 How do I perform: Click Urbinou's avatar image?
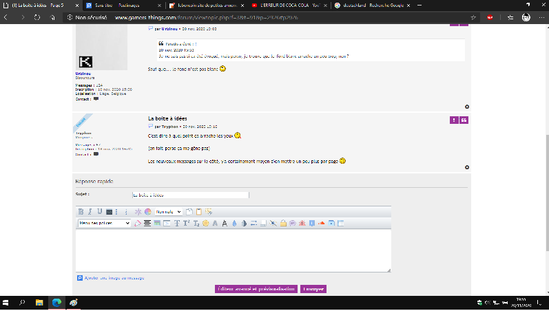pyautogui.click(x=101, y=47)
